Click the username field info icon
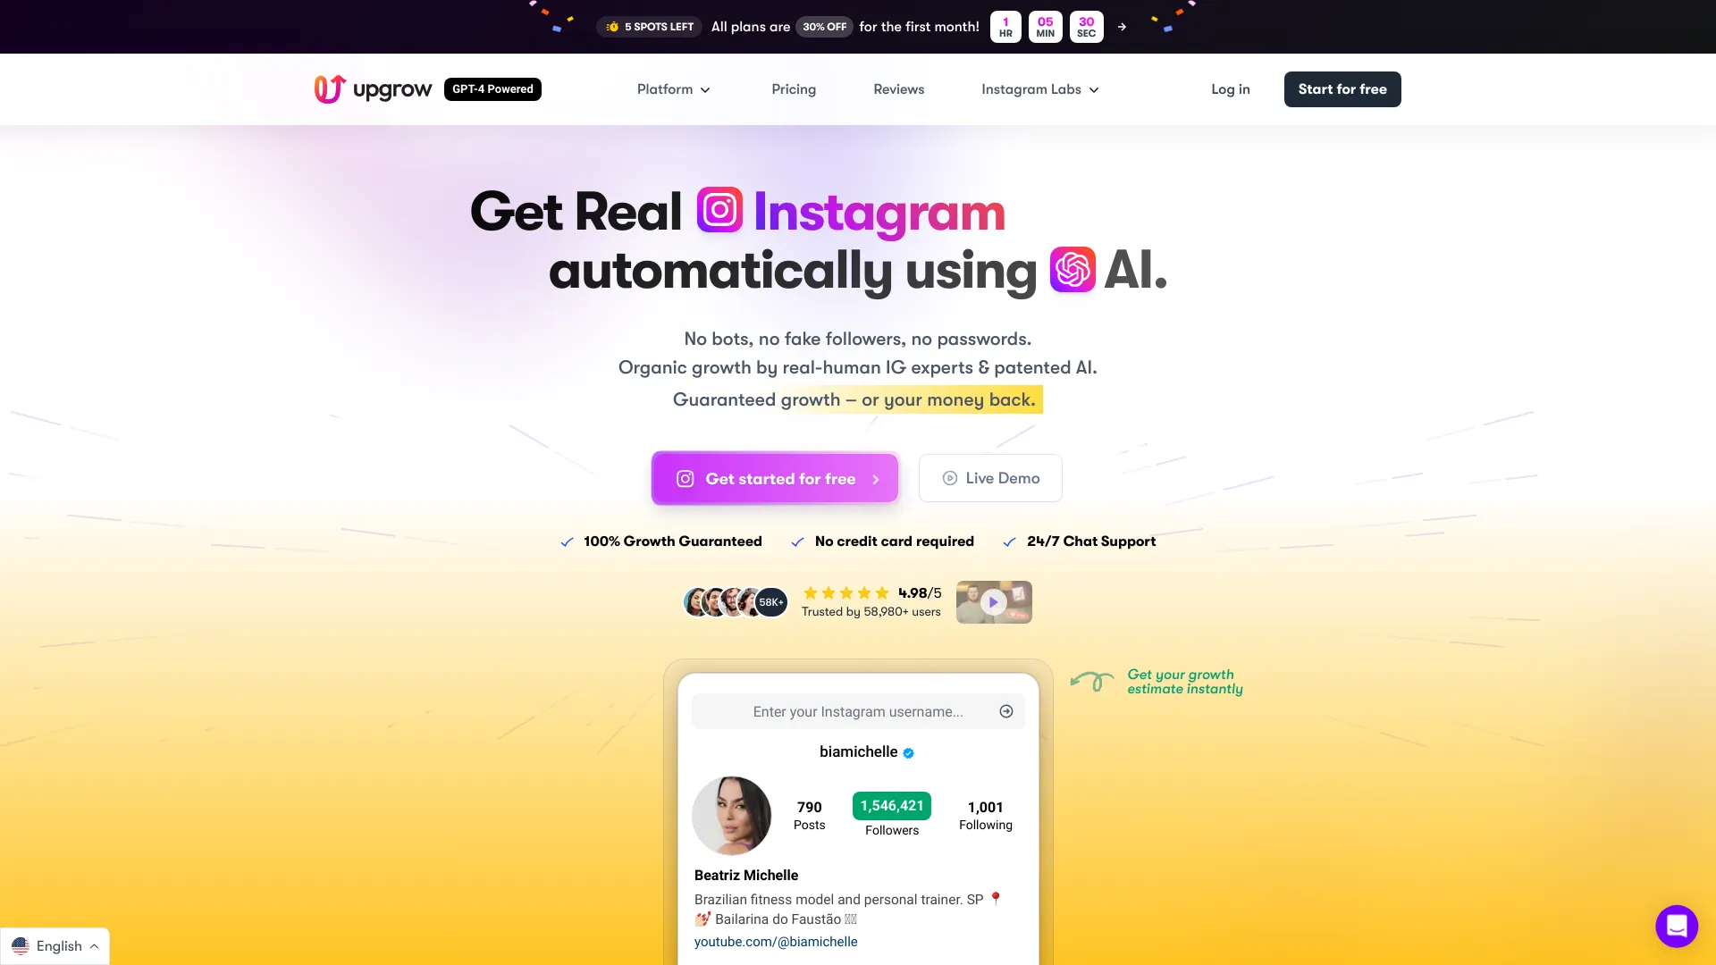The image size is (1716, 965). 1006,710
